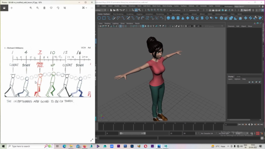Open viewport Shading menu
The height and width of the screenshot is (149, 265).
coord(107,24)
